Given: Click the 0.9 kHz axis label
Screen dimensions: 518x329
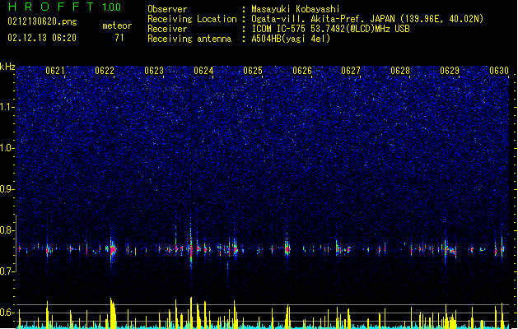Looking at the screenshot, I should point(7,189).
